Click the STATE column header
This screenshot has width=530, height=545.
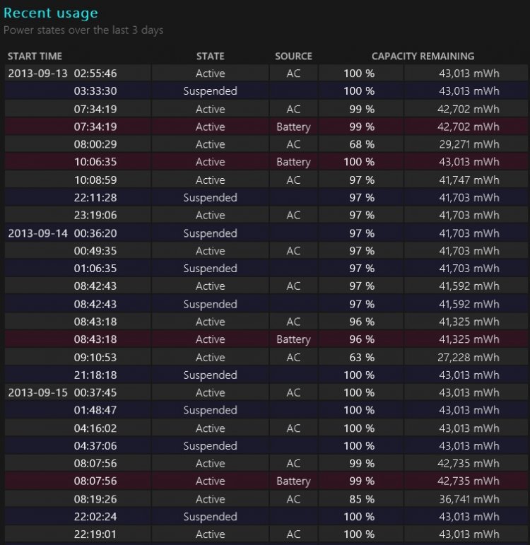210,56
